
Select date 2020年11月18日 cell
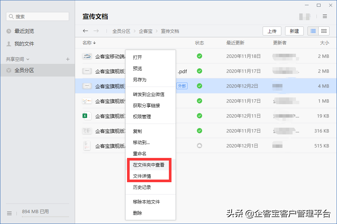click(x=243, y=56)
